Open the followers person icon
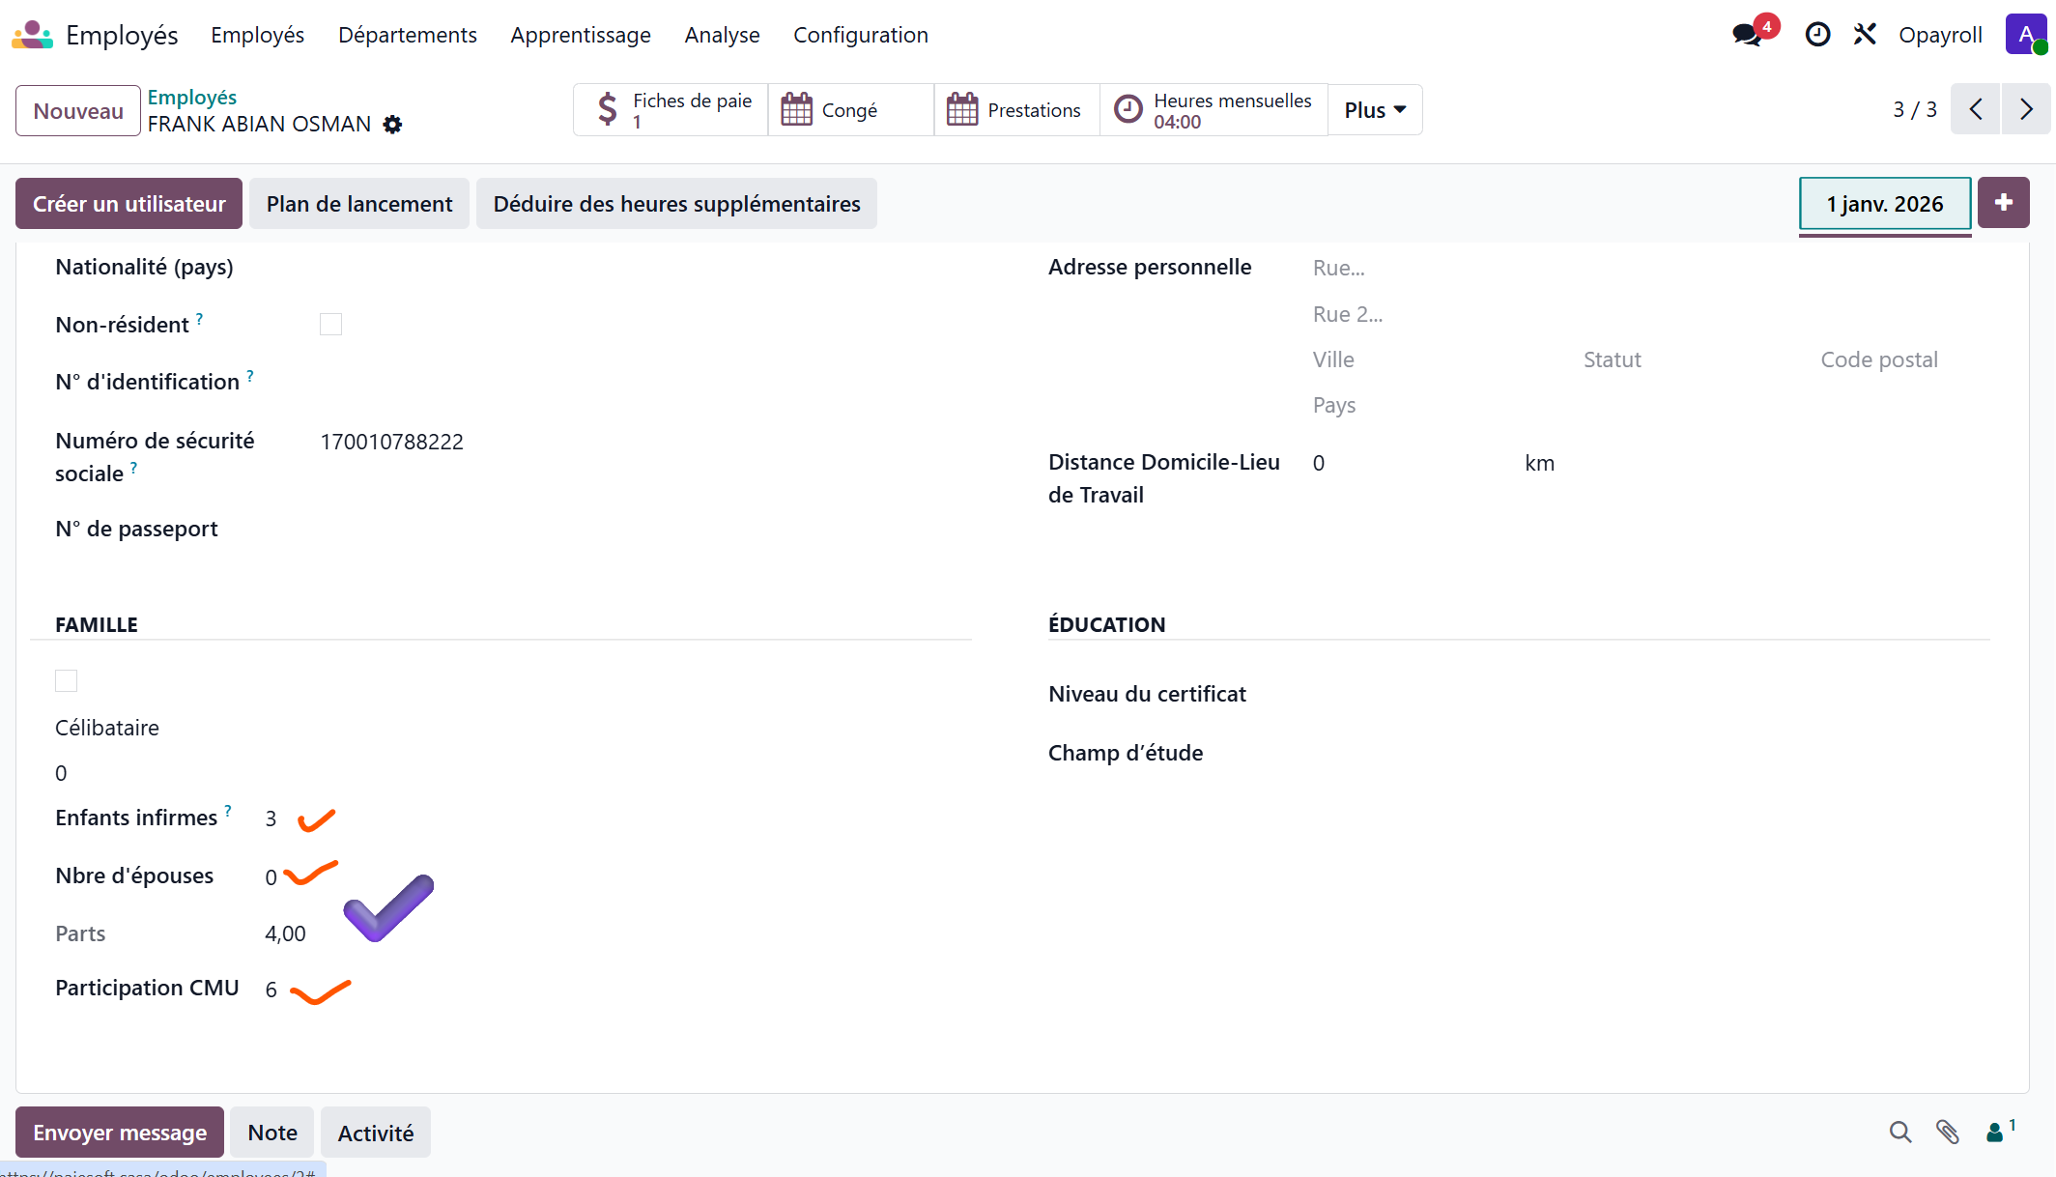Viewport: 2056px width, 1177px height. pyautogui.click(x=1996, y=1132)
